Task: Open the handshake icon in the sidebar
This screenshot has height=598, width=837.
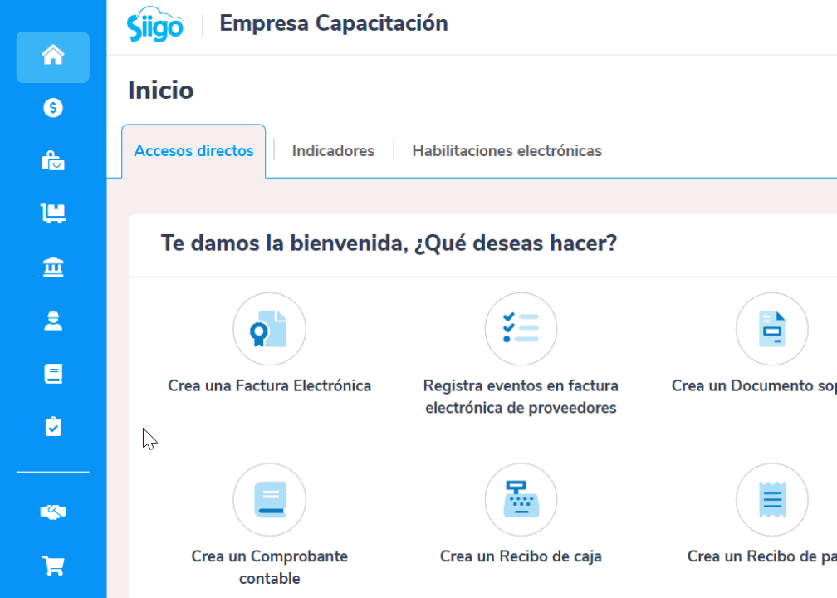Action: (x=53, y=513)
